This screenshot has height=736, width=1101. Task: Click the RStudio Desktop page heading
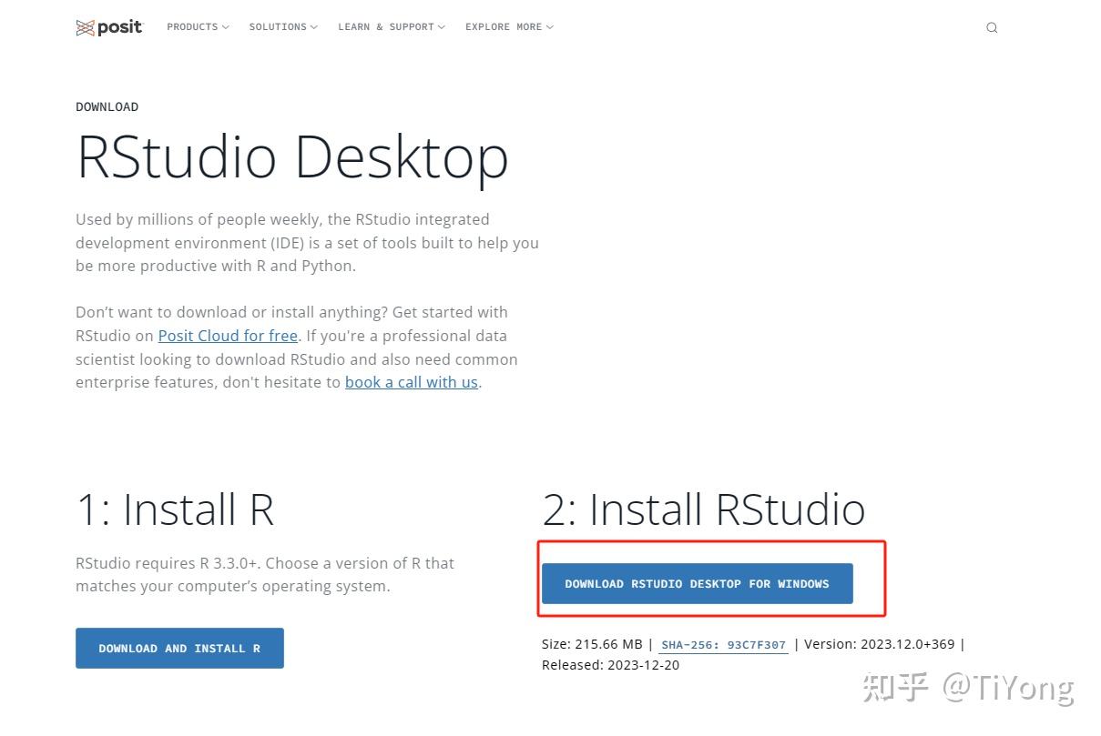coord(292,156)
